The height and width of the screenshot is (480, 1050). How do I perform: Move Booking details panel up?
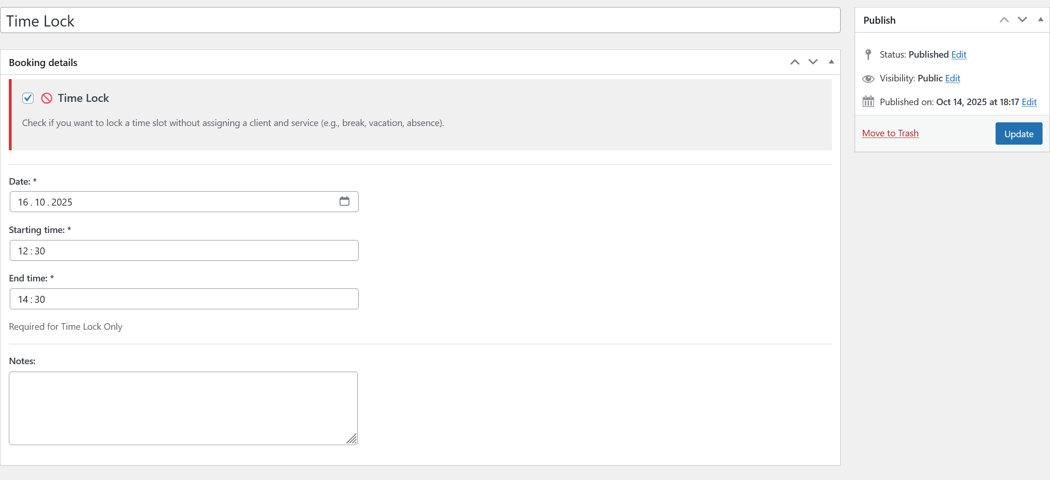click(795, 62)
